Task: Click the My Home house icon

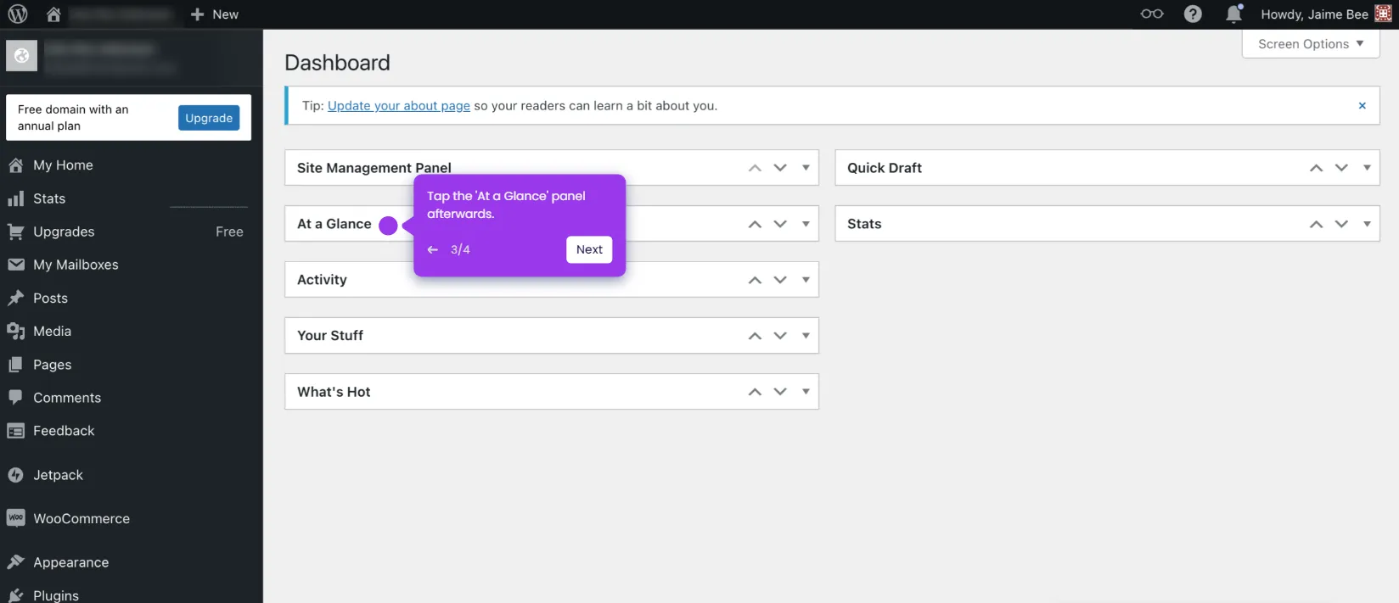Action: pos(16,165)
